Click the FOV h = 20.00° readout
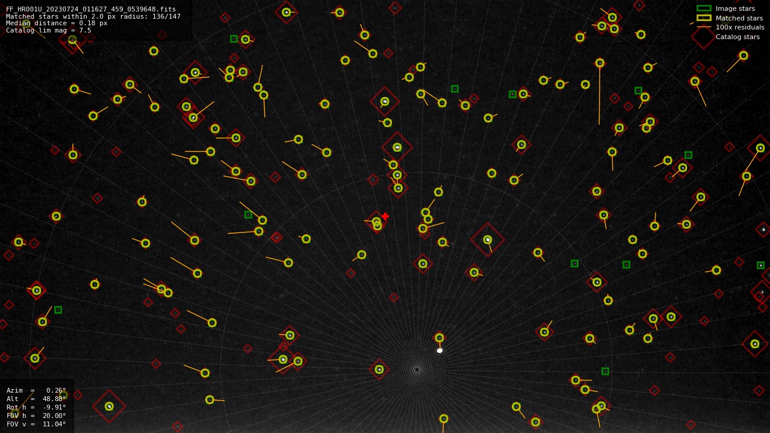This screenshot has height=433, width=770. [x=37, y=416]
